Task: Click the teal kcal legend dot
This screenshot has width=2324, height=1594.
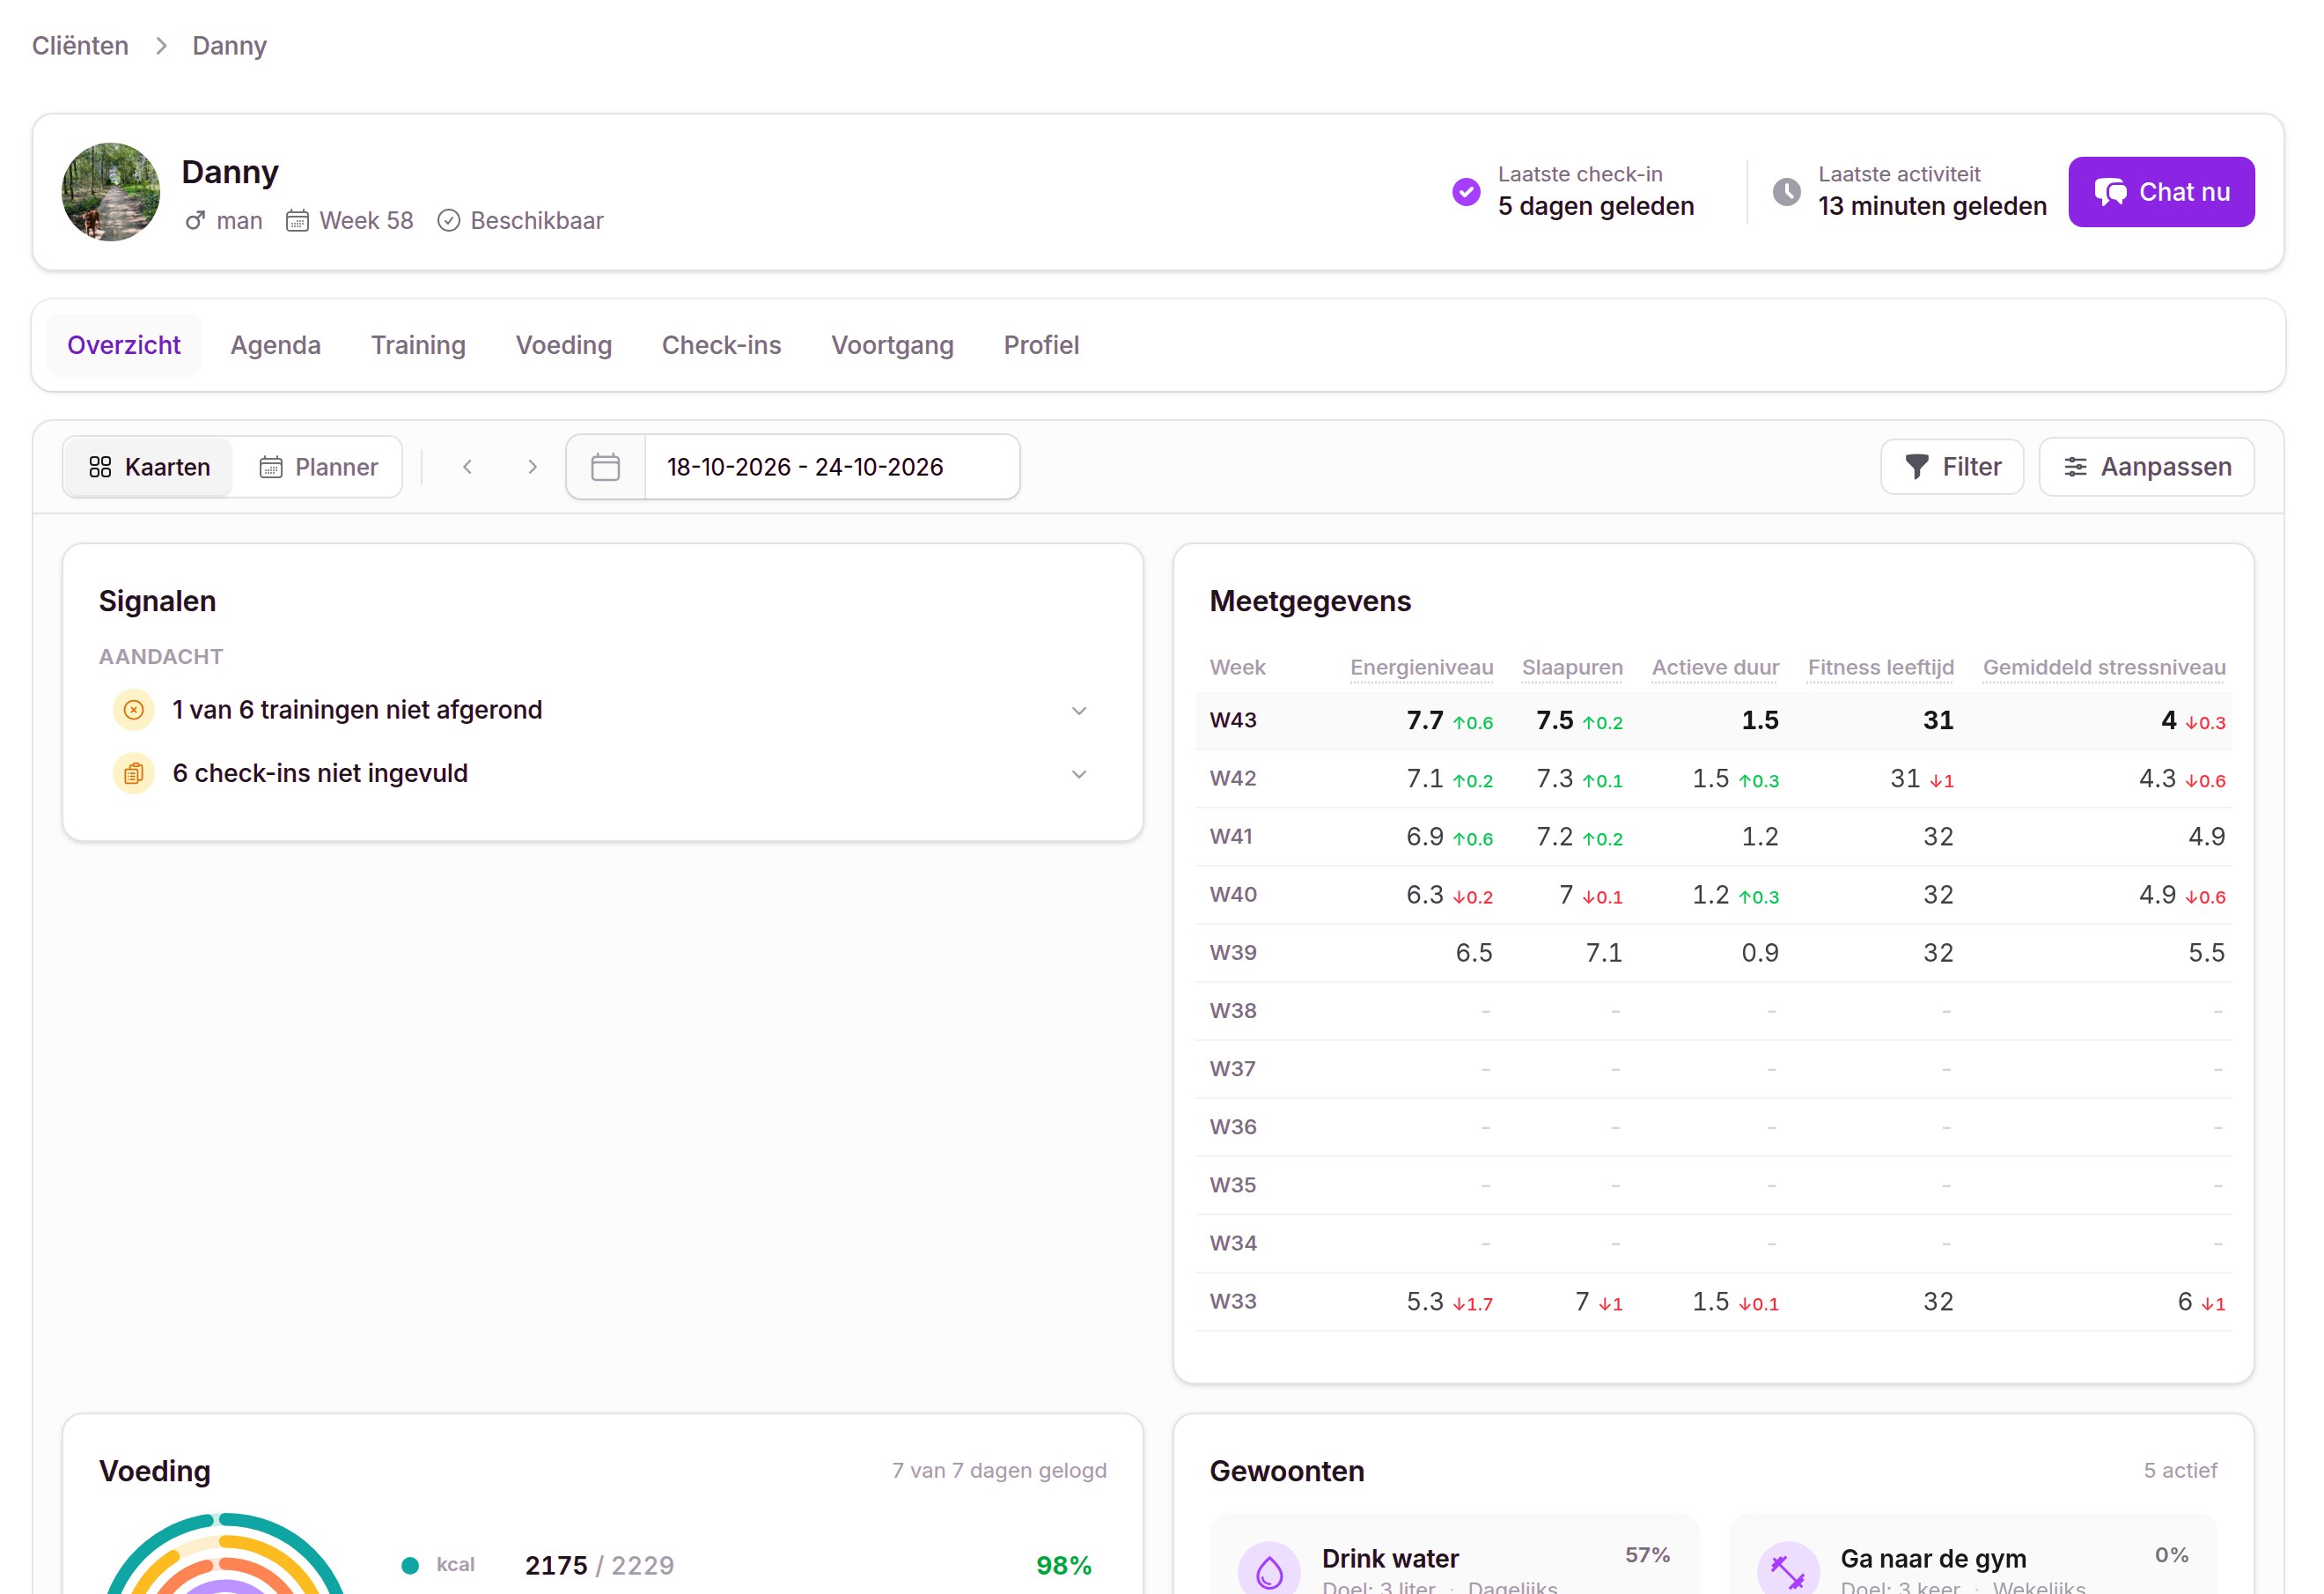Action: 409,1566
